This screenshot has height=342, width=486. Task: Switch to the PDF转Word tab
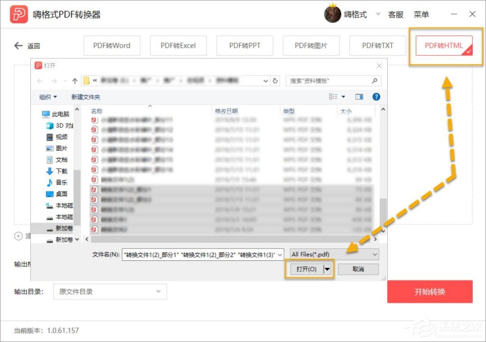pos(112,45)
